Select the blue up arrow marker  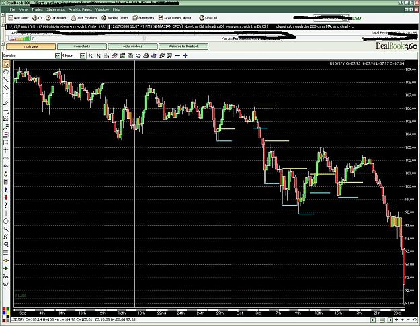click(6, 190)
